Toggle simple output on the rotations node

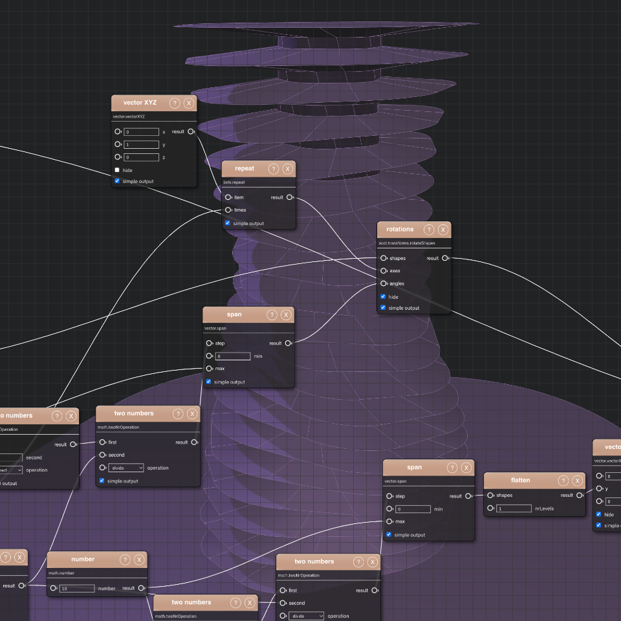click(383, 308)
